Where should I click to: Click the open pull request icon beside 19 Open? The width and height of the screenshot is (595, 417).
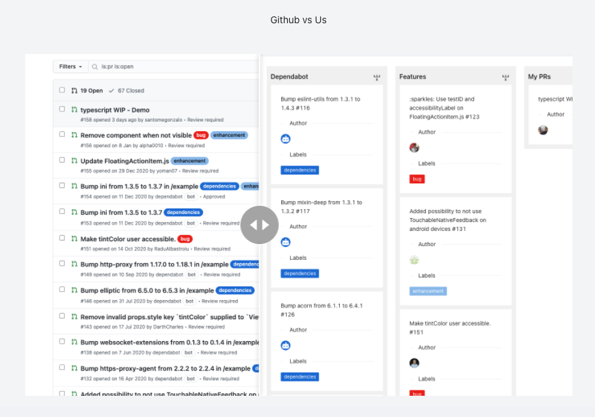tap(74, 91)
